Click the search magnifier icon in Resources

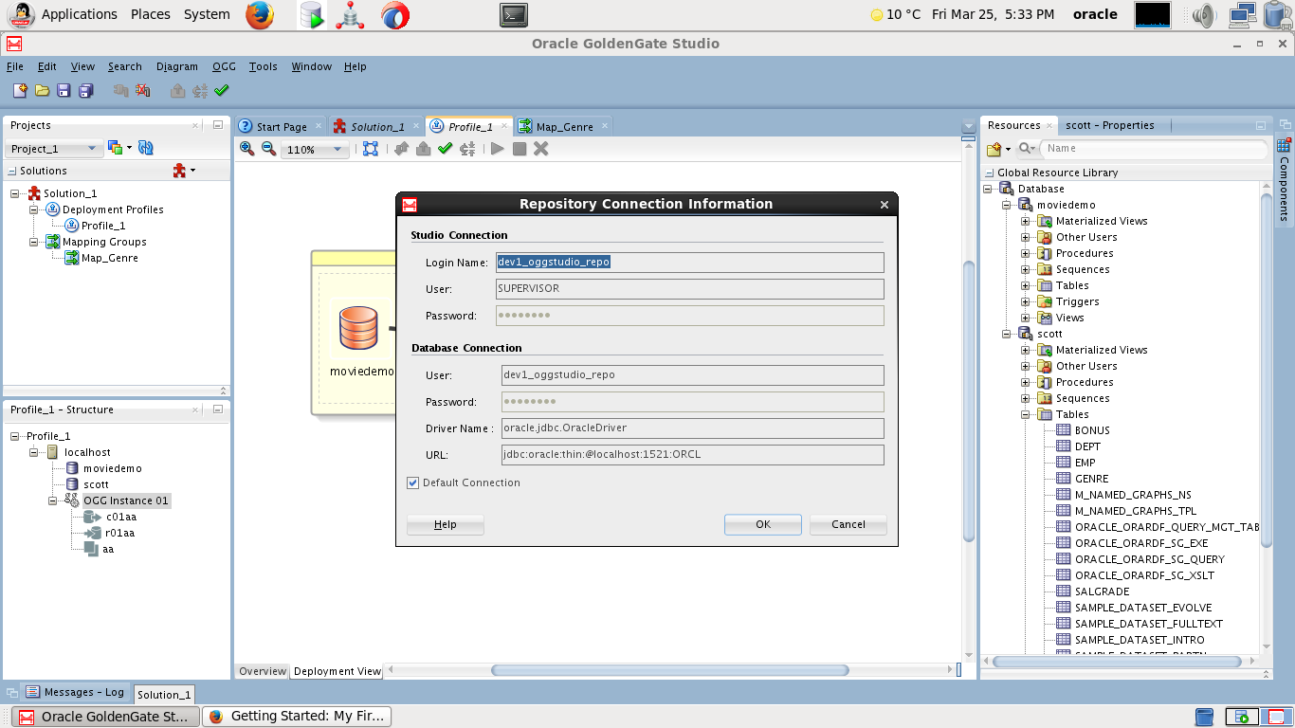[x=1025, y=149]
